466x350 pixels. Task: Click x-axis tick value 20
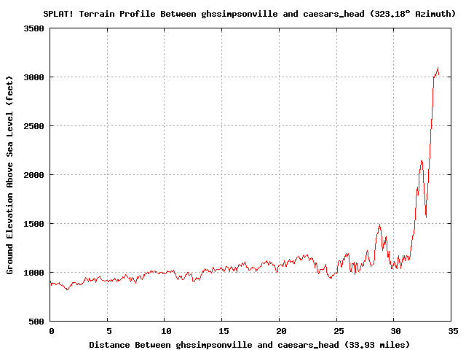281,331
